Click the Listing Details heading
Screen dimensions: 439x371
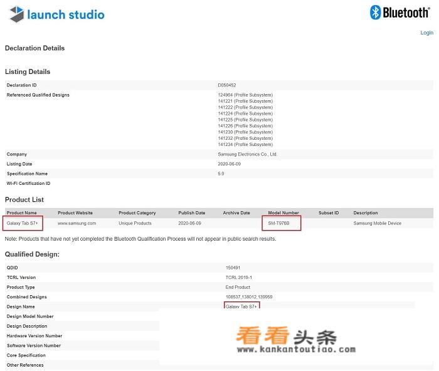[x=28, y=71]
